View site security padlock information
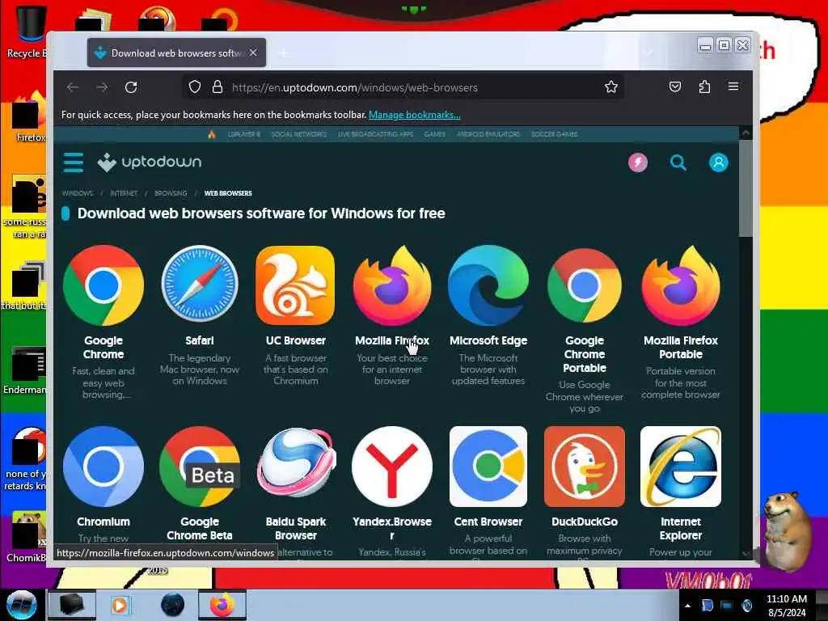Viewport: 828px width, 621px height. coord(217,87)
